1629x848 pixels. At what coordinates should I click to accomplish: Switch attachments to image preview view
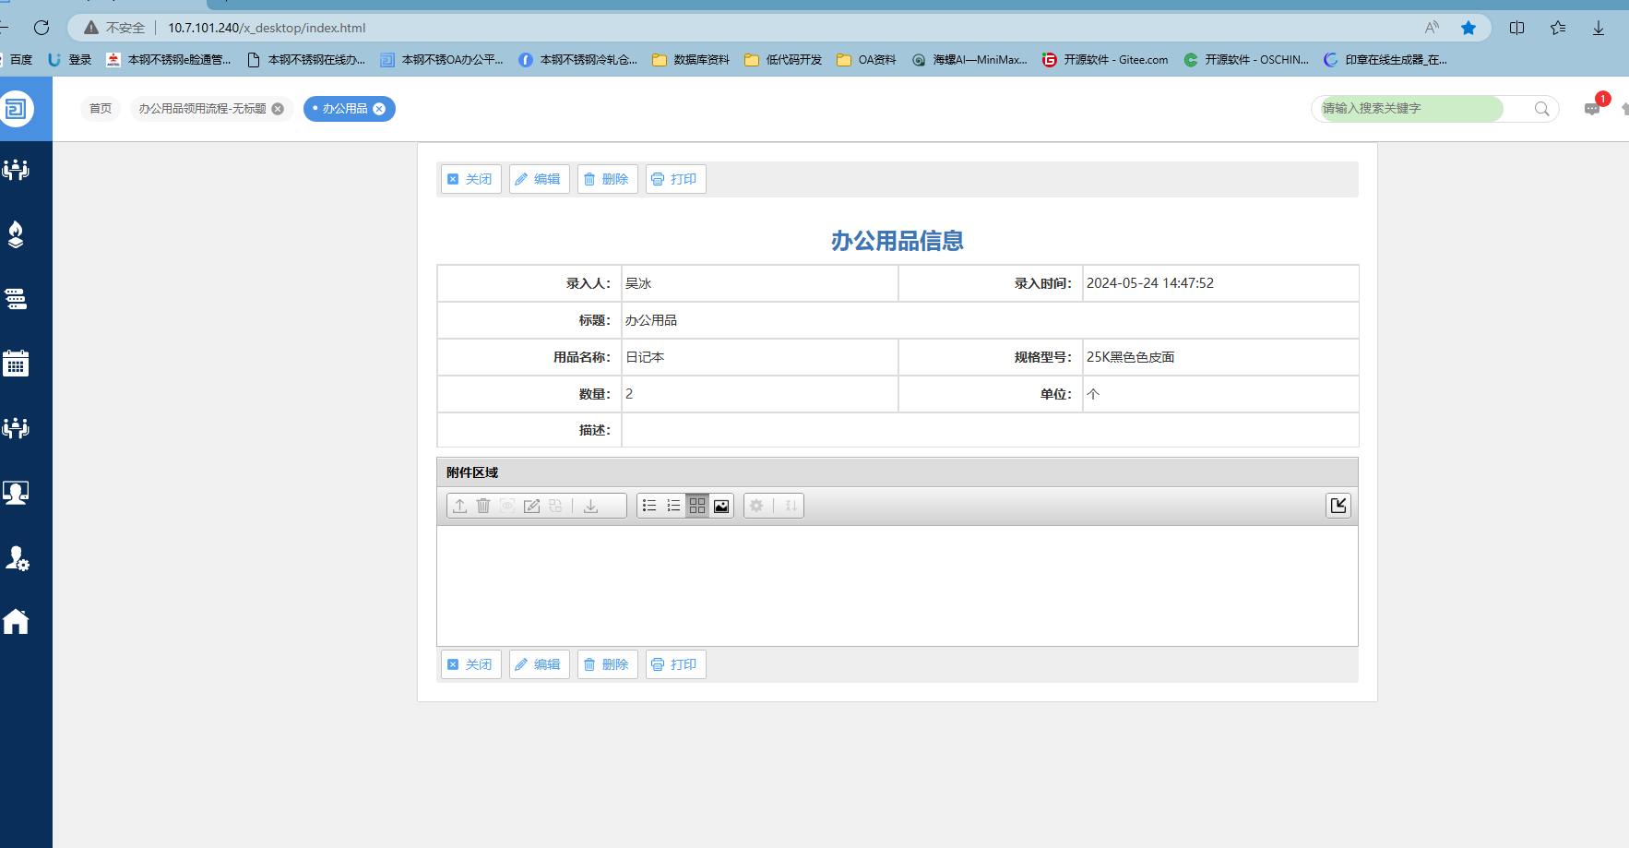(721, 506)
